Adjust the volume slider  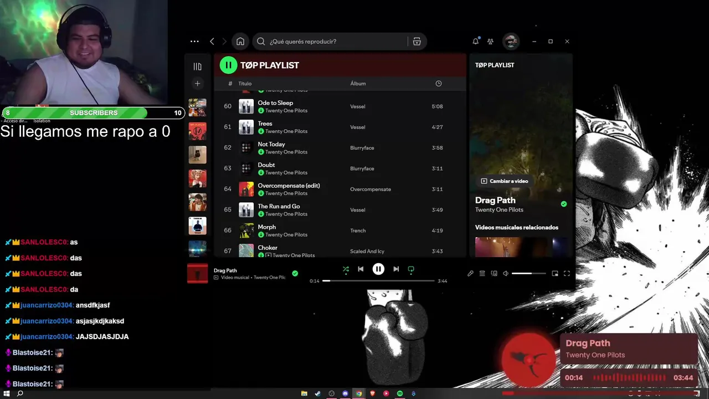528,273
